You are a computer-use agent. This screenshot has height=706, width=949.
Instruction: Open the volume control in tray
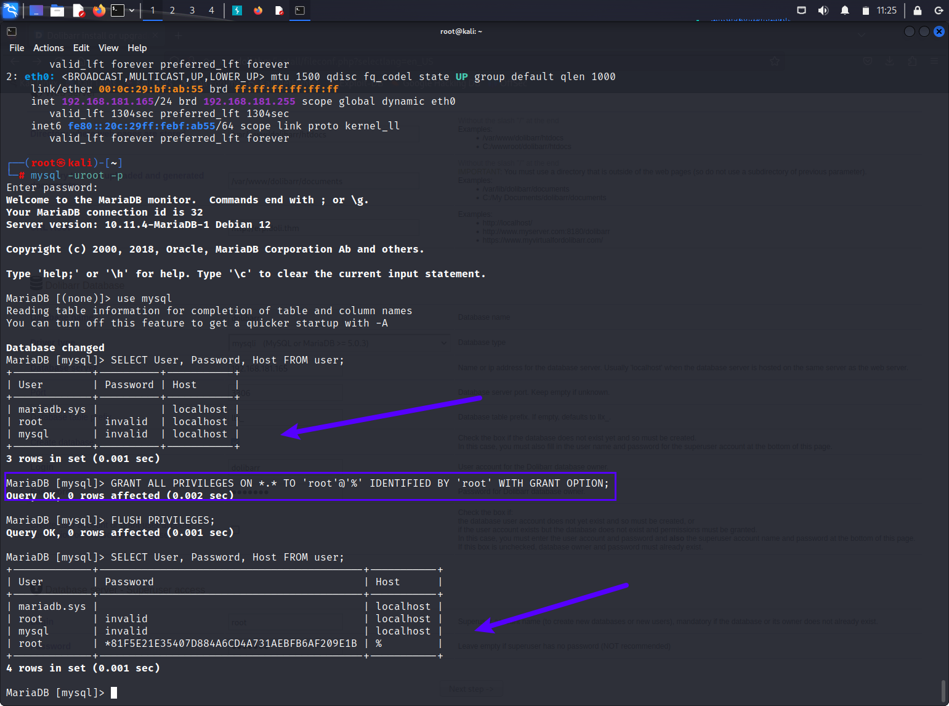(823, 10)
